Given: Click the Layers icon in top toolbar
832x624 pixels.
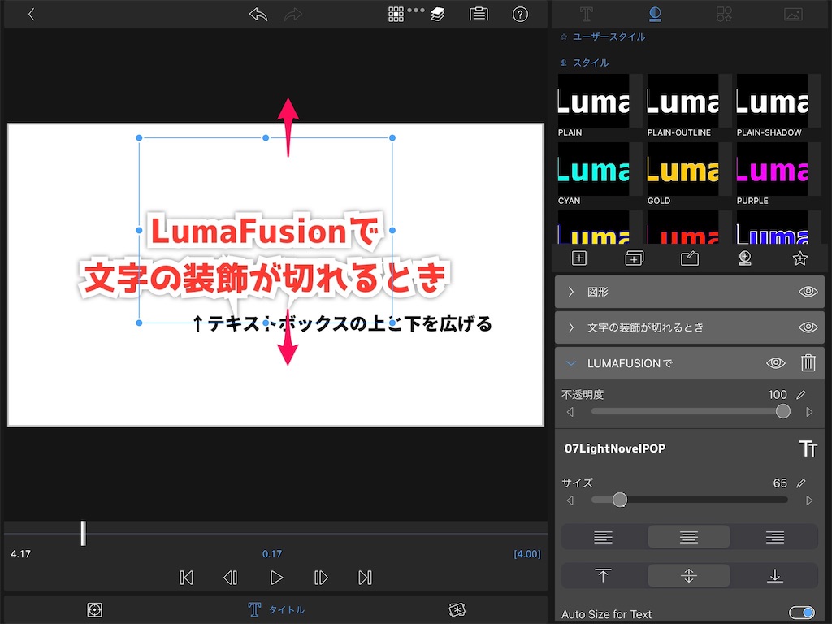Looking at the screenshot, I should click(437, 14).
